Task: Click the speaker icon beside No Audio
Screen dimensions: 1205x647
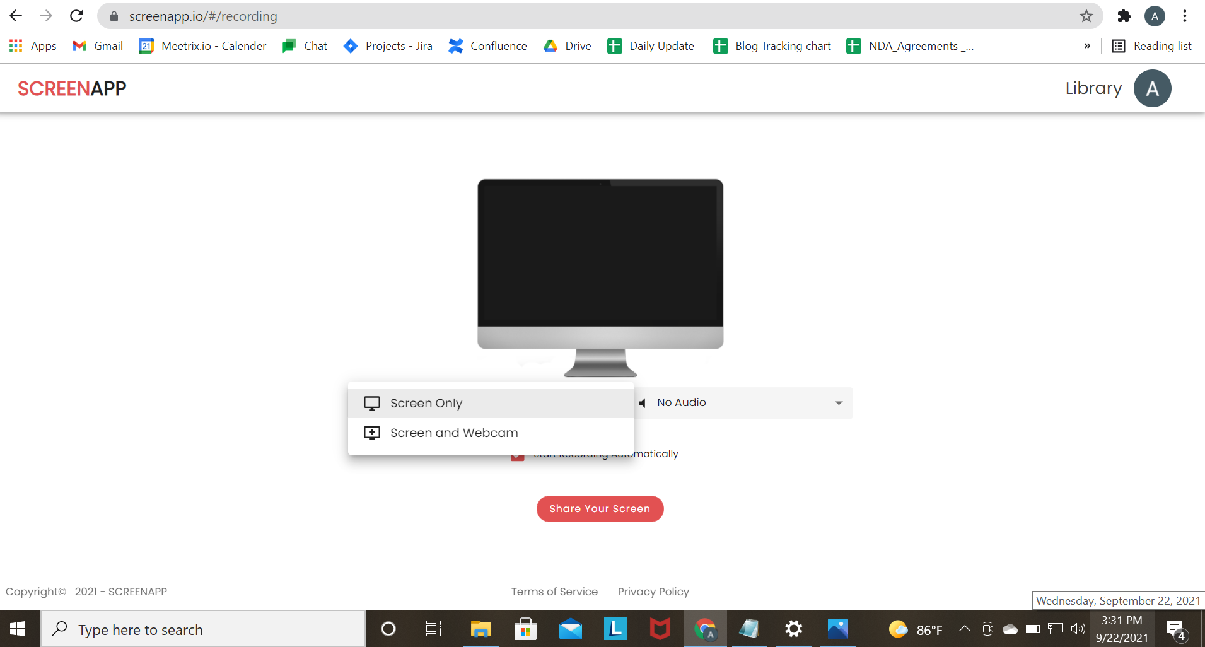Action: [x=643, y=403]
